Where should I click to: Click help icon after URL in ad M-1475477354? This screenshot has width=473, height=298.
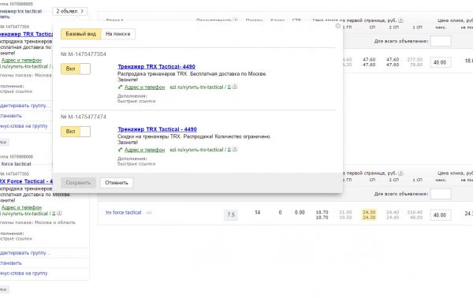pyautogui.click(x=235, y=88)
